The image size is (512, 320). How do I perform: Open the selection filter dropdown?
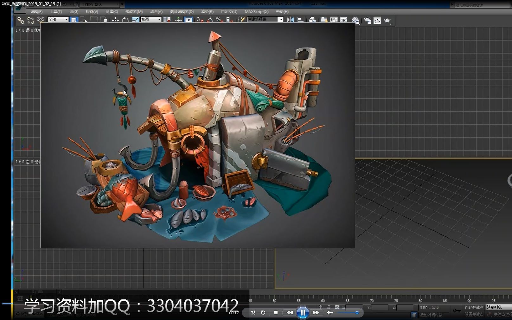point(58,20)
